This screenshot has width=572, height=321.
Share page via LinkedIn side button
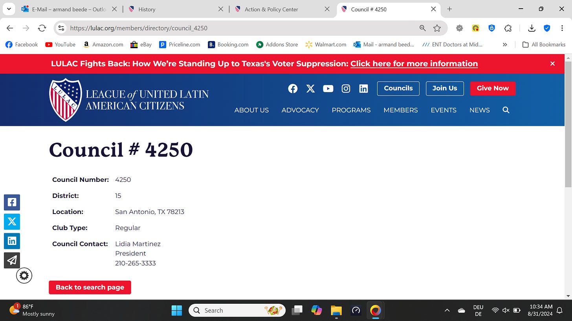coord(12,241)
